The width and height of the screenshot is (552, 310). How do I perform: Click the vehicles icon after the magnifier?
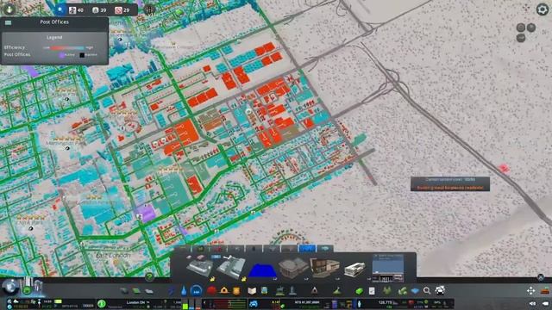tap(440, 290)
